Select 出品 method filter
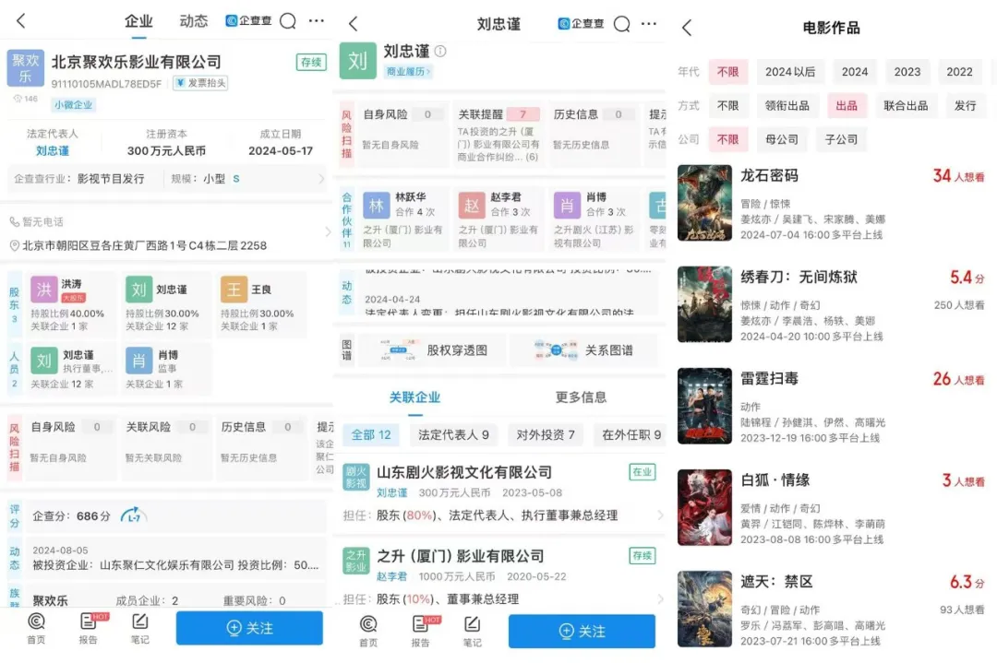Screen dimensions: 997x663 [x=847, y=105]
